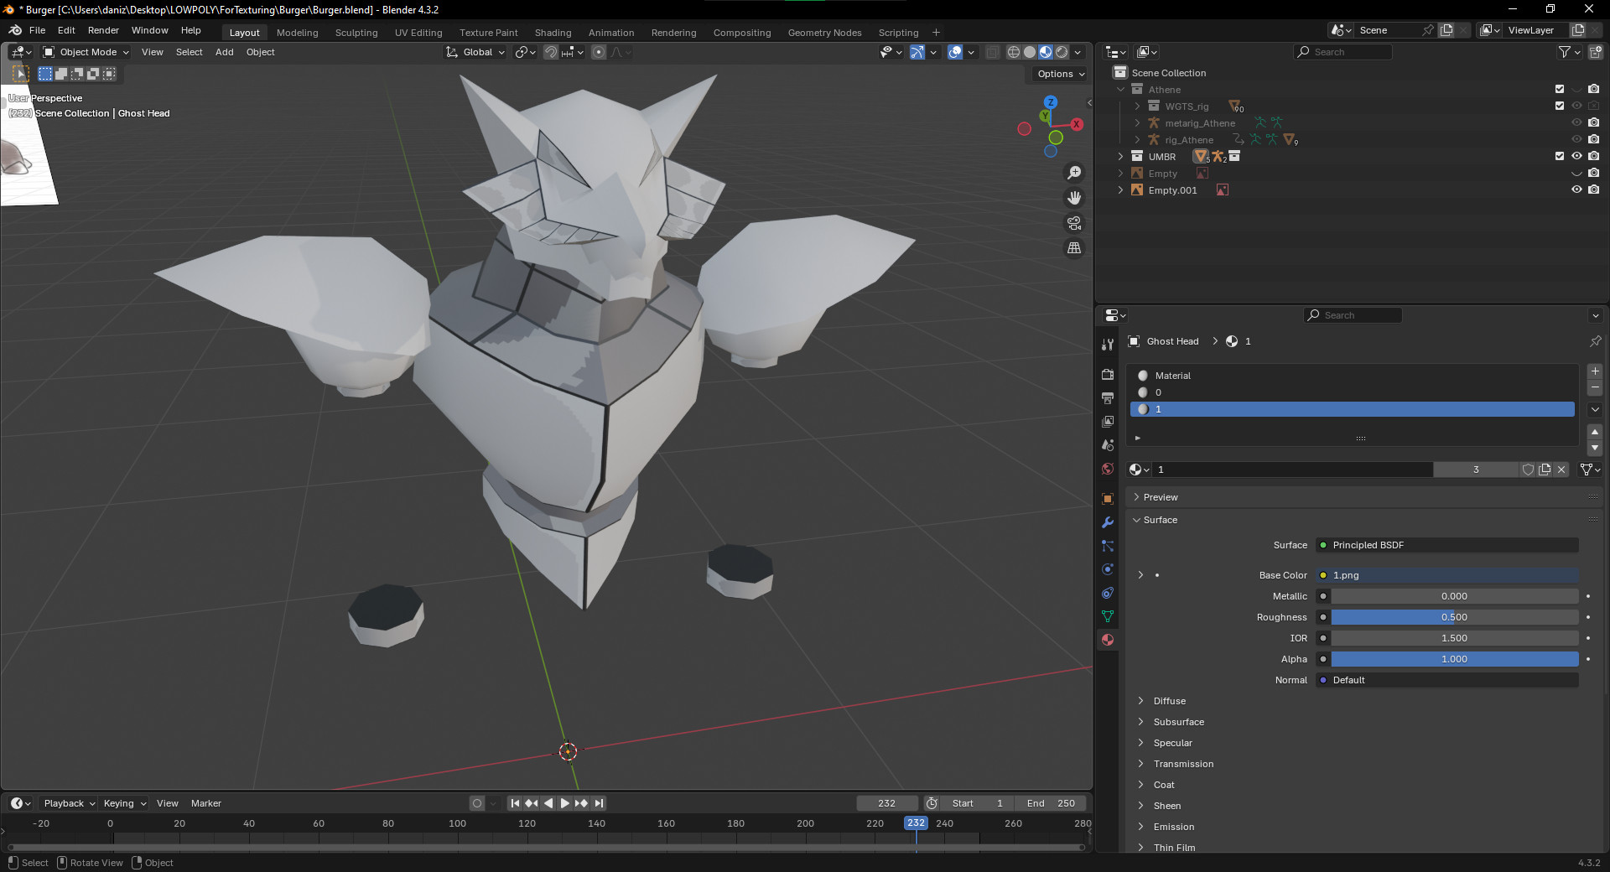Open the World properties tab

click(1108, 469)
